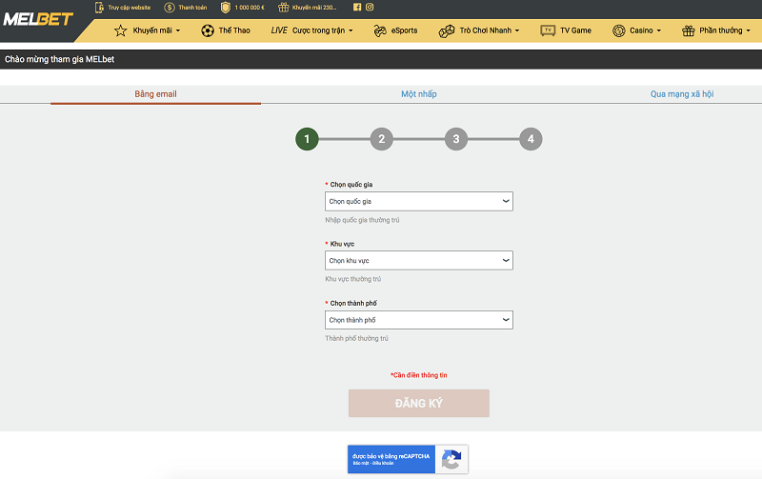The width and height of the screenshot is (762, 479).
Task: Click the MELBET logo
Action: tap(38, 19)
